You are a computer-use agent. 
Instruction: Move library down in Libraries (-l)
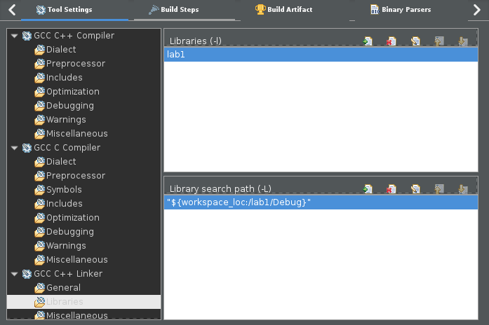coord(463,41)
